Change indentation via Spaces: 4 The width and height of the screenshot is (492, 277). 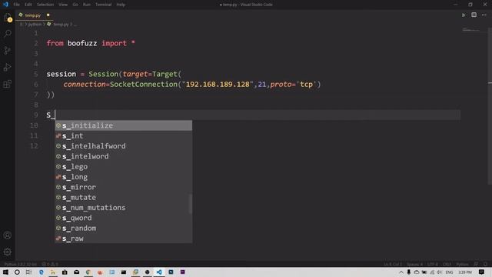[x=414, y=264]
